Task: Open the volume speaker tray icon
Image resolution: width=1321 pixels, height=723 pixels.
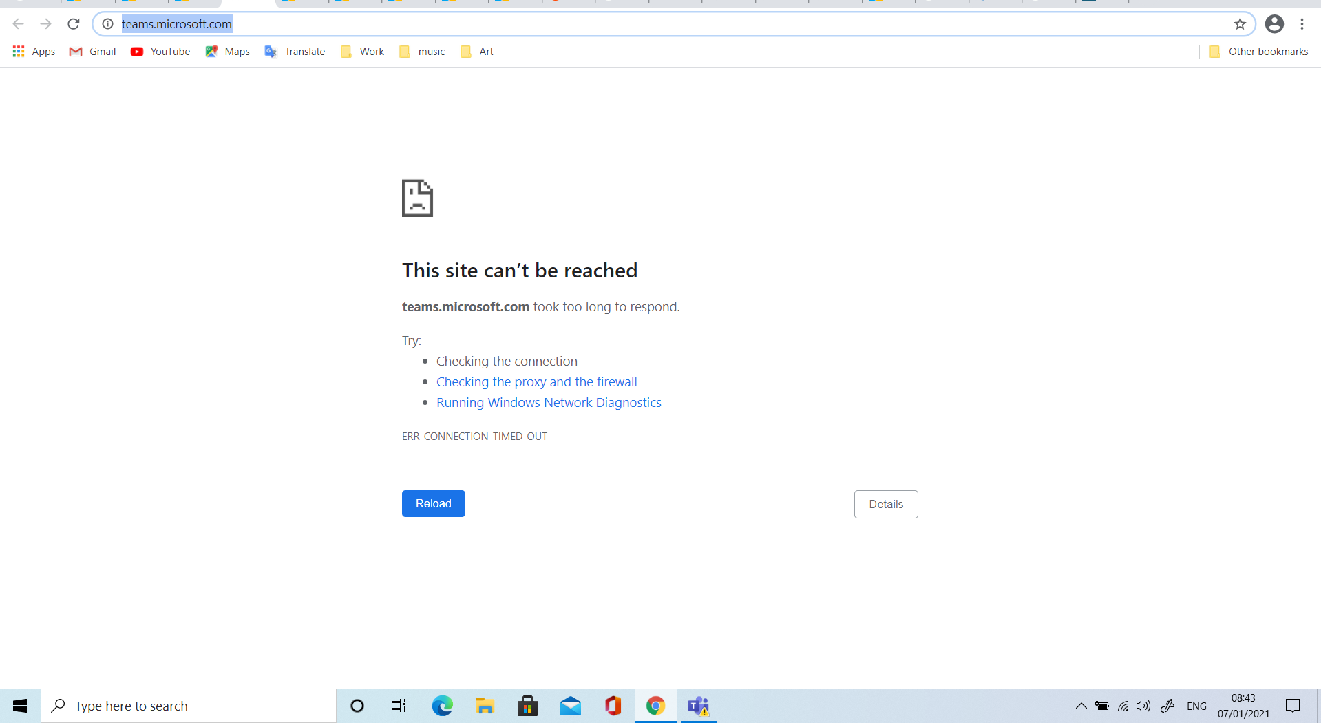Action: tap(1143, 706)
